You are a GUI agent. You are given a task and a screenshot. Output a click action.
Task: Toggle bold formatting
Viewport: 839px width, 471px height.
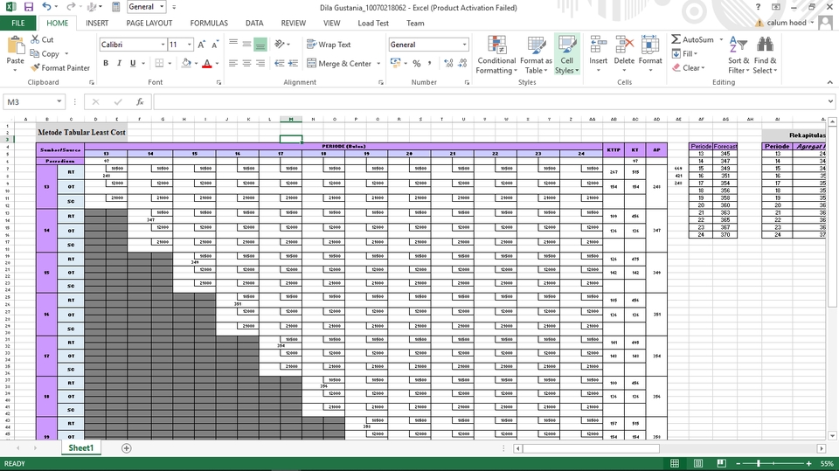pos(106,63)
